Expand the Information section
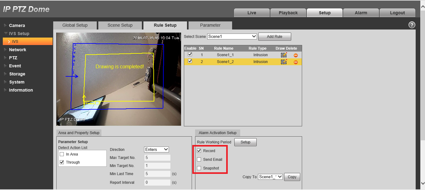This screenshot has height=190, width=425. [21, 90]
